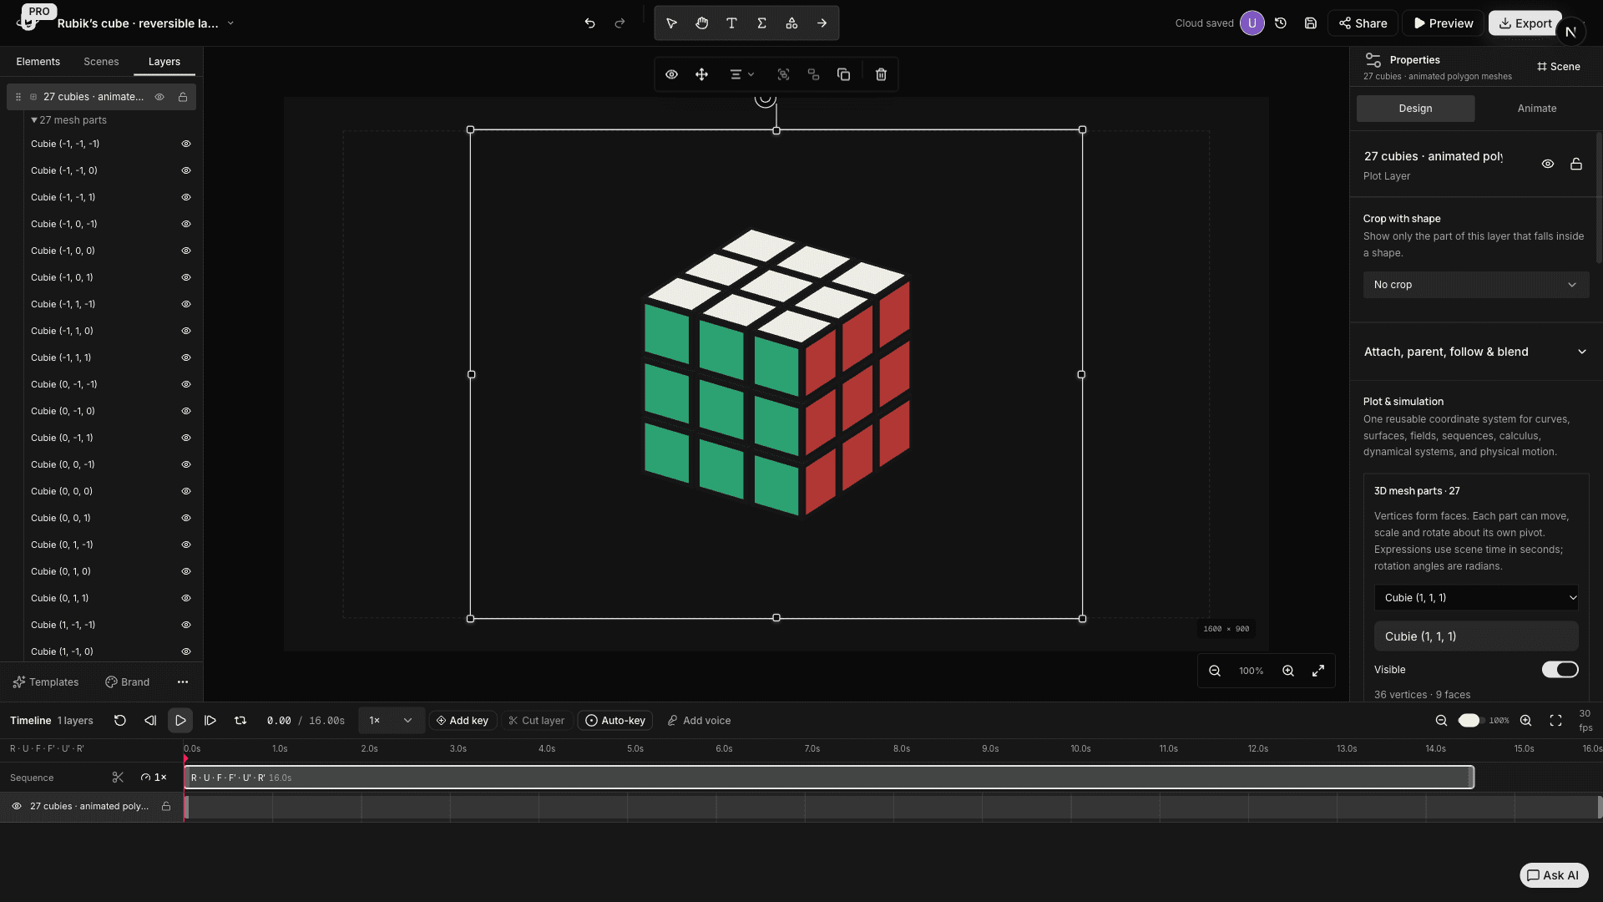Screen dimensions: 1603x902
Task: Open the shapes tool
Action: tap(791, 23)
